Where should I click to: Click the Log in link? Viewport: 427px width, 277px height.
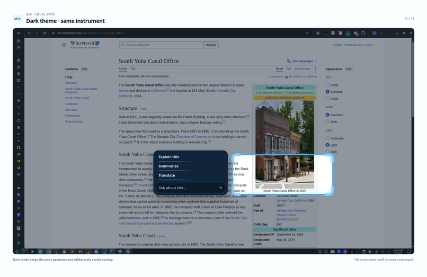[369, 45]
